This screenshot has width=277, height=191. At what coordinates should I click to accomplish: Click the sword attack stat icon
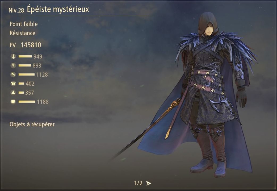pyautogui.click(x=13, y=56)
